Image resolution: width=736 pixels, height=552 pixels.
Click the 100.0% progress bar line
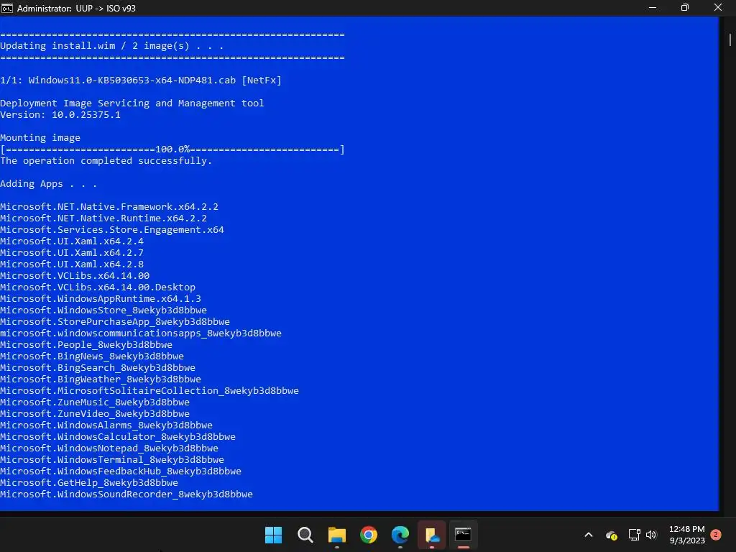(x=172, y=149)
